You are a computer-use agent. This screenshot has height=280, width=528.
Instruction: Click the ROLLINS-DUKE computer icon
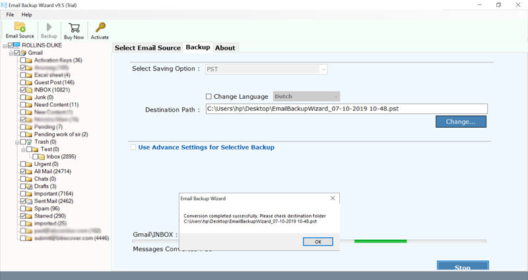point(16,45)
